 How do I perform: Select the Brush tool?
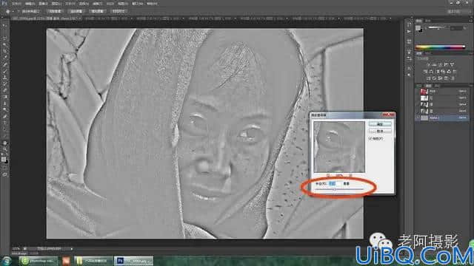[5, 71]
